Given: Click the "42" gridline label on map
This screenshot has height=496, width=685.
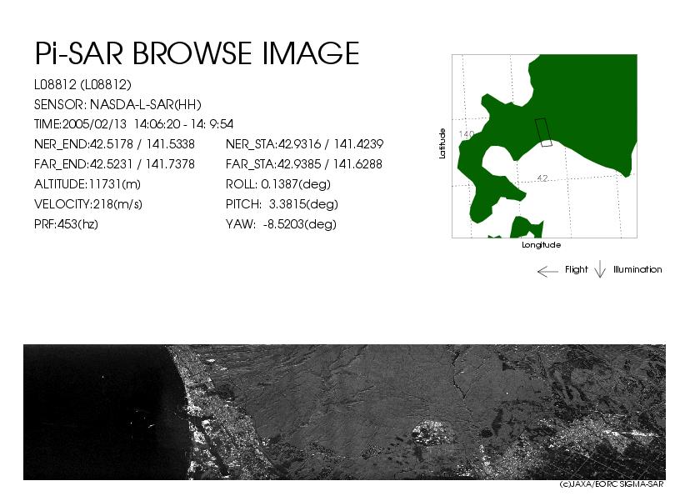Looking at the screenshot, I should [x=542, y=178].
